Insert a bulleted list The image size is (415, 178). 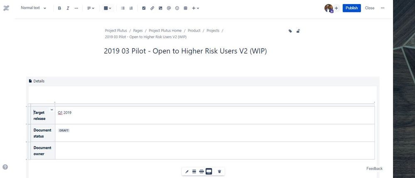tap(123, 8)
